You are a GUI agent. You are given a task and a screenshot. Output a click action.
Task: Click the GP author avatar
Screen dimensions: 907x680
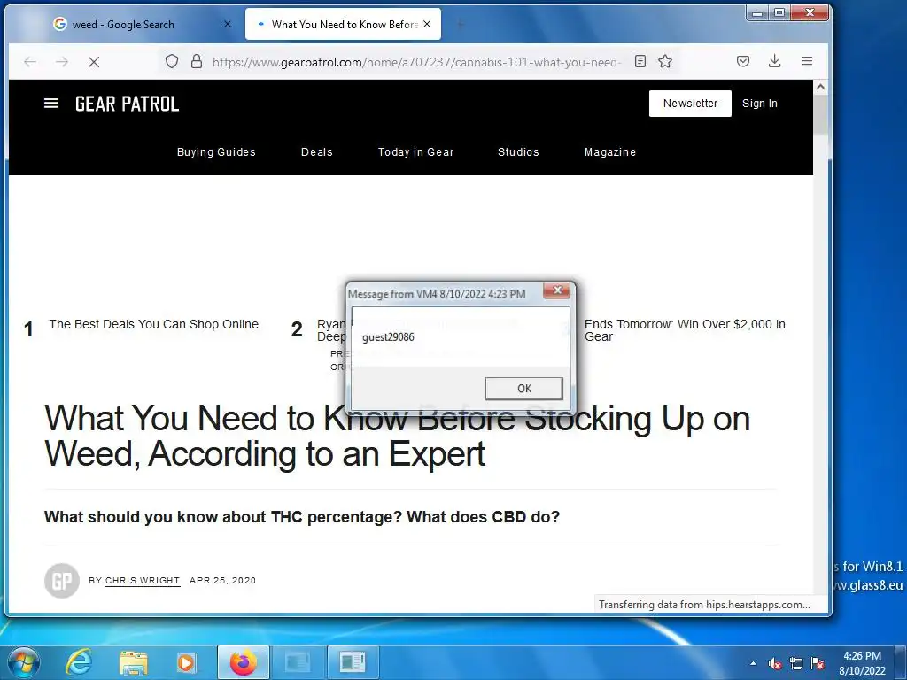tap(62, 581)
